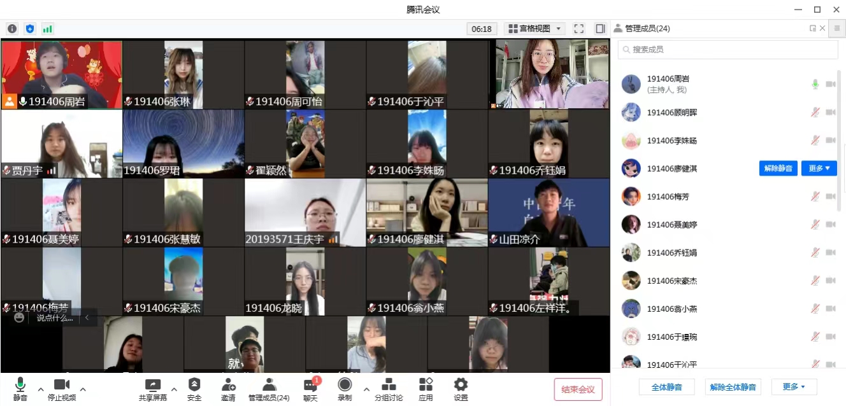This screenshot has height=406, width=846.
Task: Open the 应用 apps icon
Action: pos(426,388)
